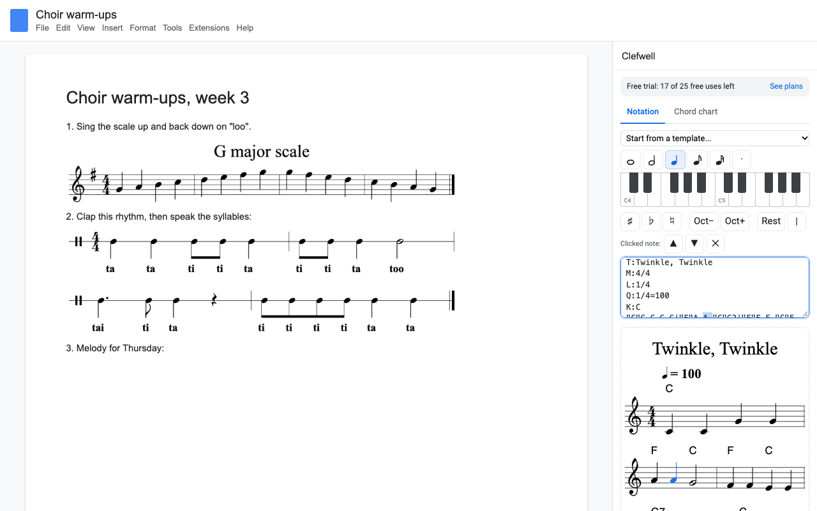The image size is (817, 511).
Task: Open the File menu
Action: pyautogui.click(x=42, y=28)
